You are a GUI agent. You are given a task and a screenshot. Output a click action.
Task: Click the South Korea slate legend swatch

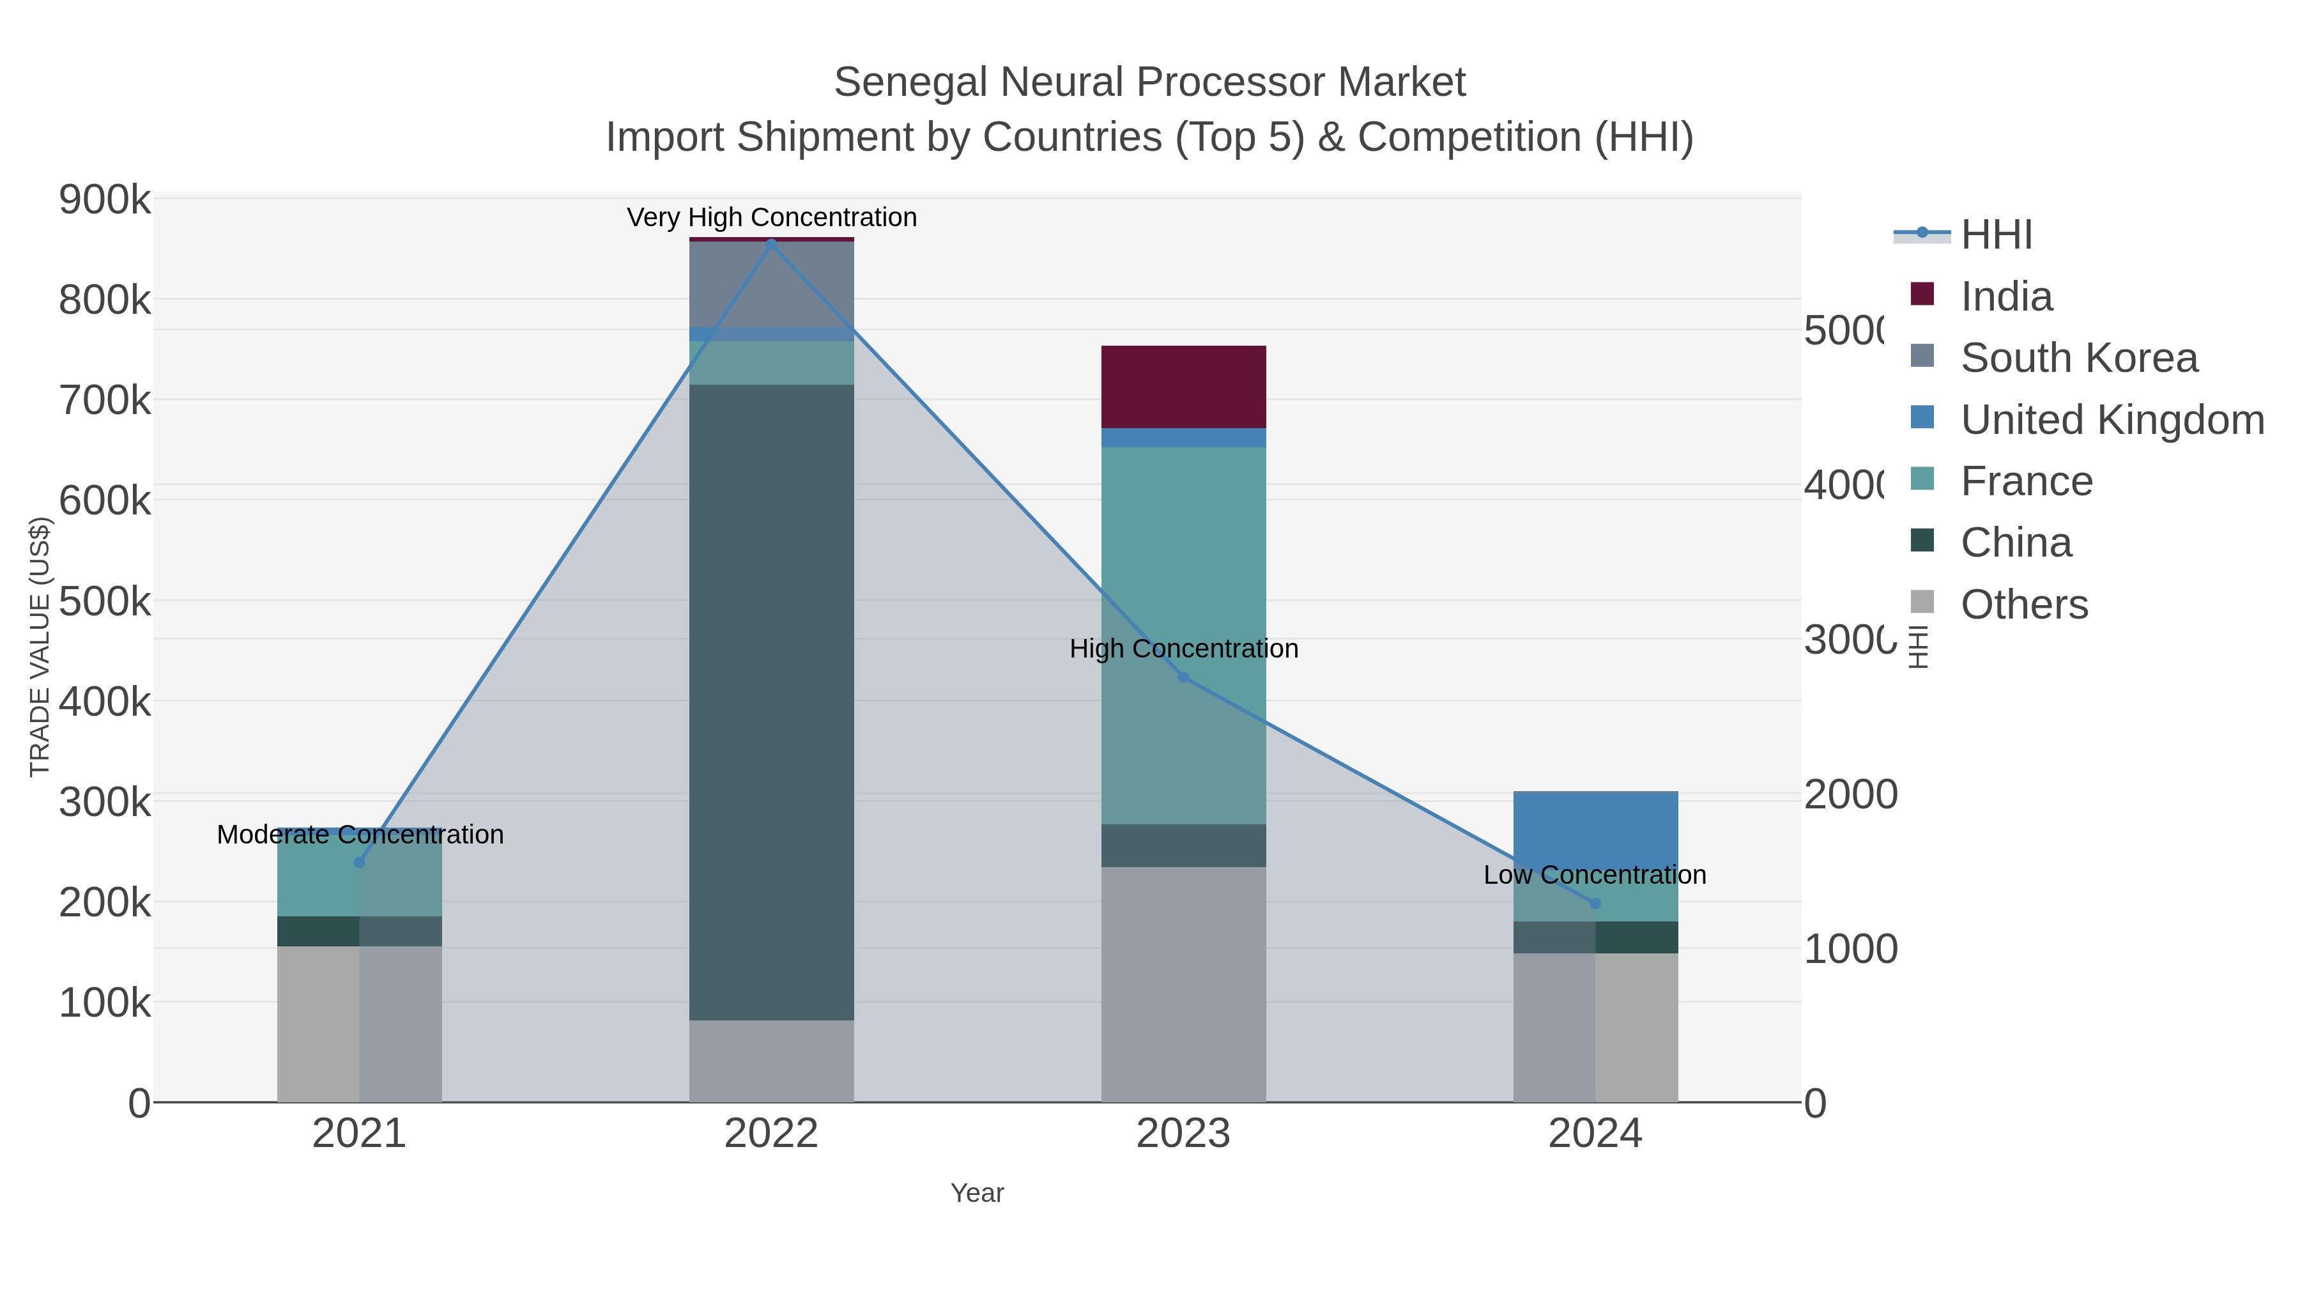pyautogui.click(x=1922, y=355)
